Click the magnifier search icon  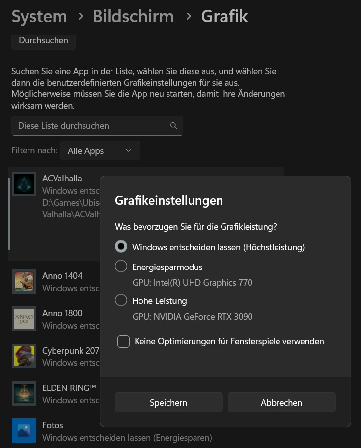(x=173, y=125)
